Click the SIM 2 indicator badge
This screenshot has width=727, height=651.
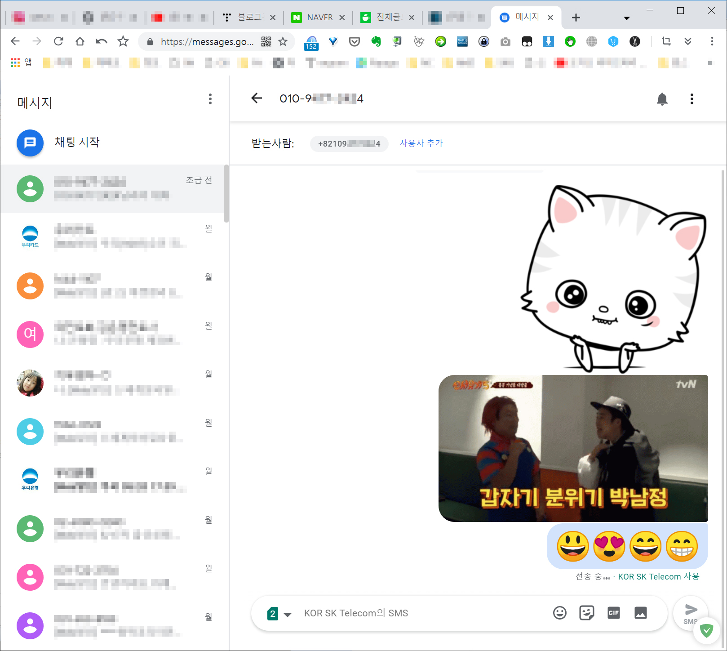coord(272,614)
